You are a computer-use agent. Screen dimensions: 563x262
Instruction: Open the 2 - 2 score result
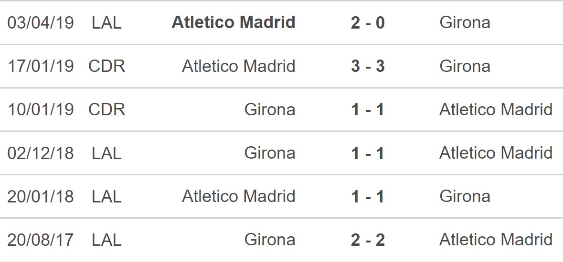[x=368, y=240]
